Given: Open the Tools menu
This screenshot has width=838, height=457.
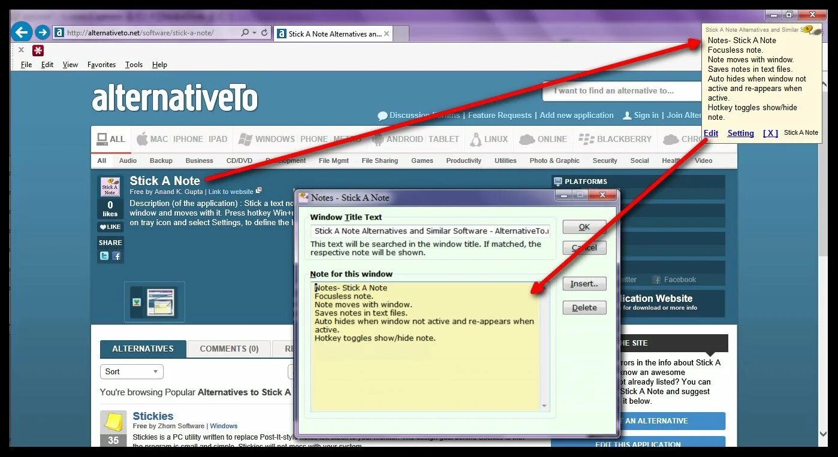Looking at the screenshot, I should pyautogui.click(x=134, y=65).
